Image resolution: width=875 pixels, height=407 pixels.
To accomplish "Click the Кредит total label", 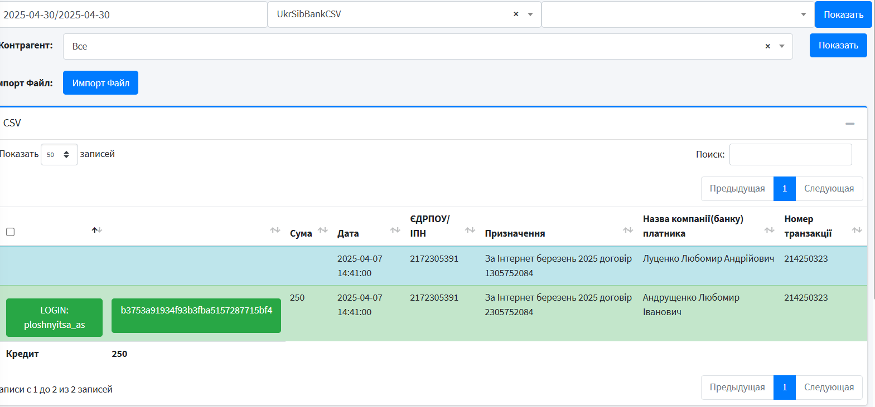I will pyautogui.click(x=22, y=354).
